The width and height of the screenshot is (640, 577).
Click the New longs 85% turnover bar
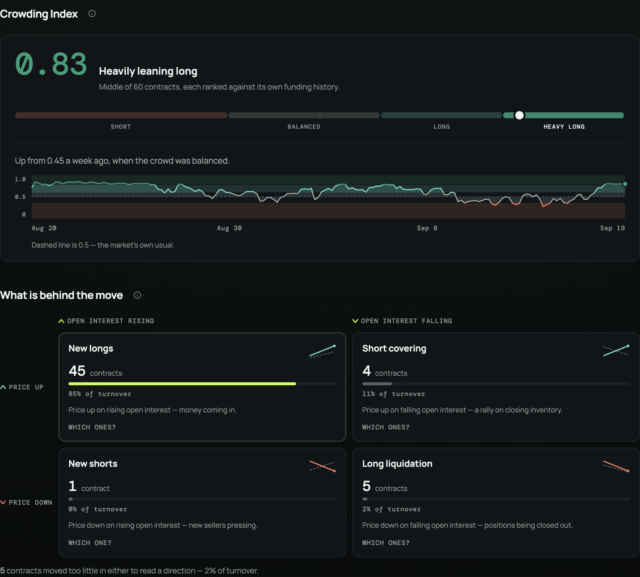point(202,383)
